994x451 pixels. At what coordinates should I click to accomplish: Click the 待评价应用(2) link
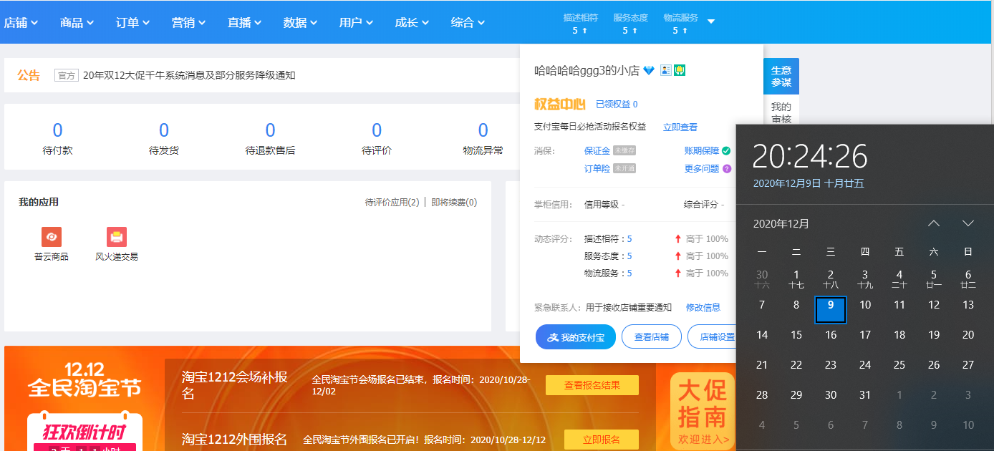(392, 203)
